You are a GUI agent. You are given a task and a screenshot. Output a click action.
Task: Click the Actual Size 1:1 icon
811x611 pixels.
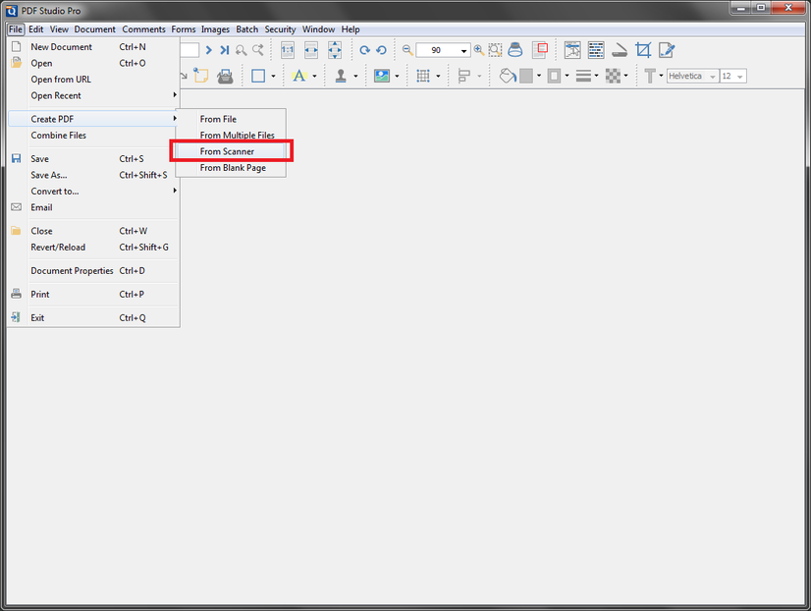click(288, 50)
